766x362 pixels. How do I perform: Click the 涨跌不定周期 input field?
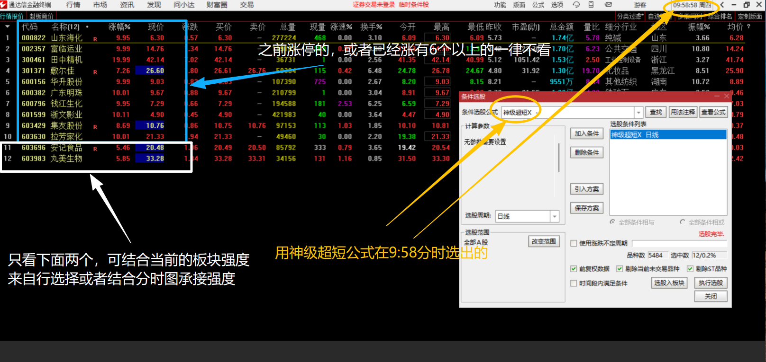[679, 243]
